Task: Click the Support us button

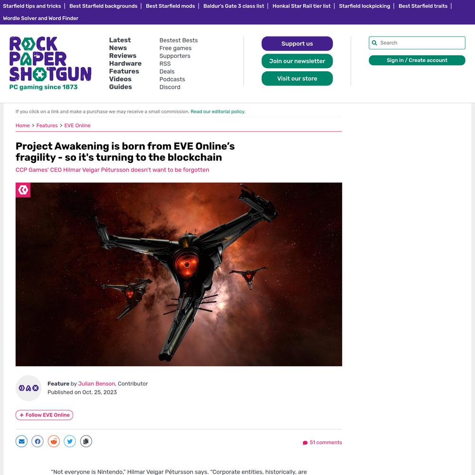Action: pyautogui.click(x=297, y=44)
